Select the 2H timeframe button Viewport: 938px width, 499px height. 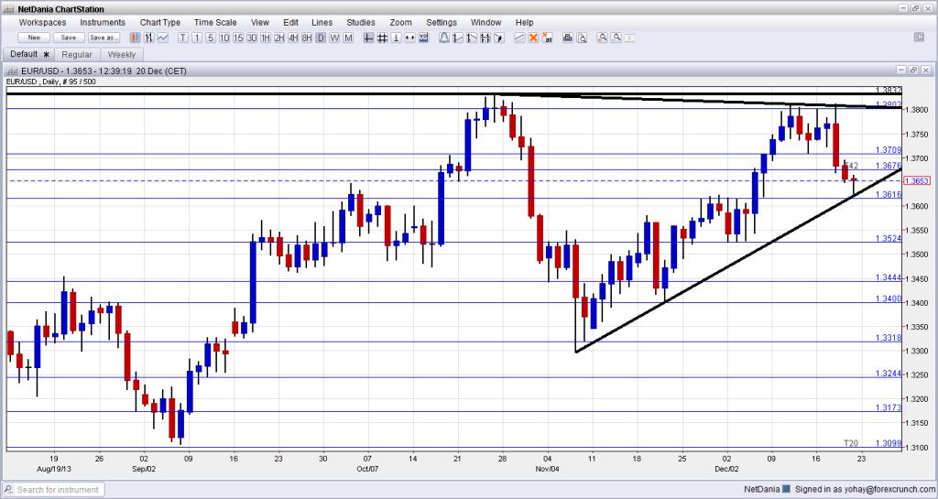[278, 38]
